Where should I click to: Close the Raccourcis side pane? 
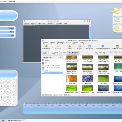61,57
